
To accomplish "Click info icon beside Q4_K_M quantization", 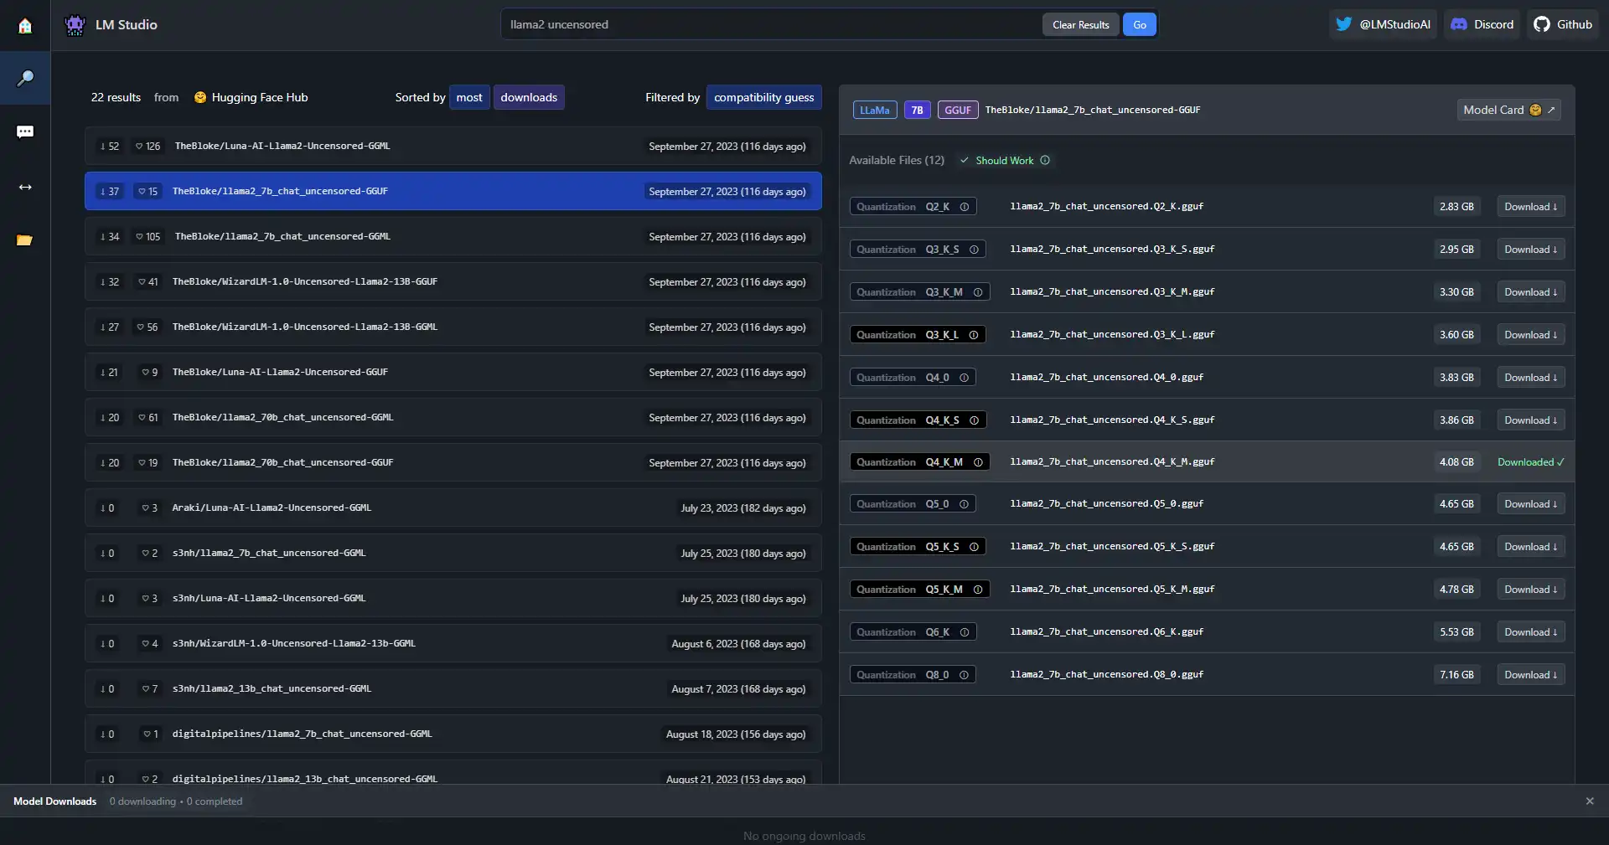I will coord(978,462).
